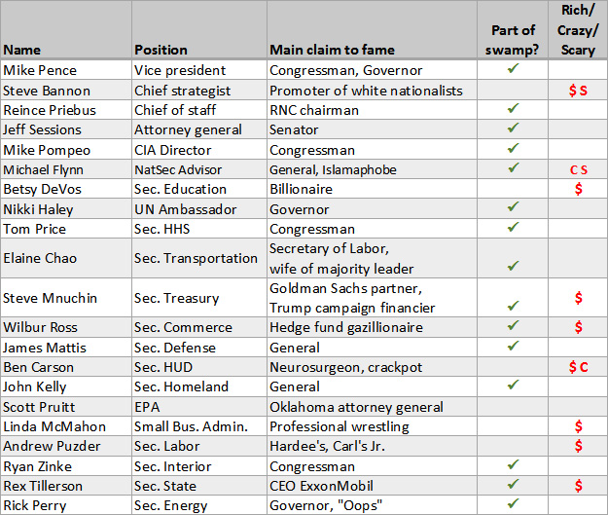Screen dimensions: 608x515
Task: Click the red C S marker for Michael Flynn
Action: (x=578, y=169)
